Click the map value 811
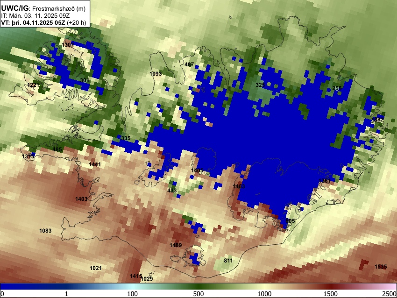Image resolution: width=397 pixels, height=298 pixels. point(228,260)
